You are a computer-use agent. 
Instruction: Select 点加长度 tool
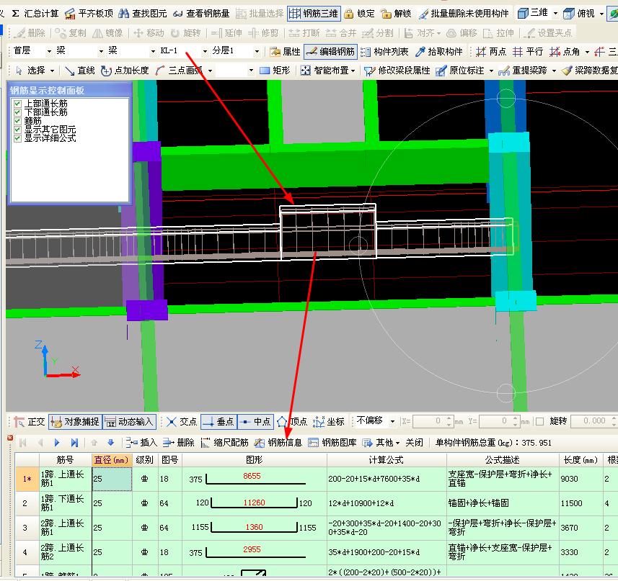click(x=125, y=71)
